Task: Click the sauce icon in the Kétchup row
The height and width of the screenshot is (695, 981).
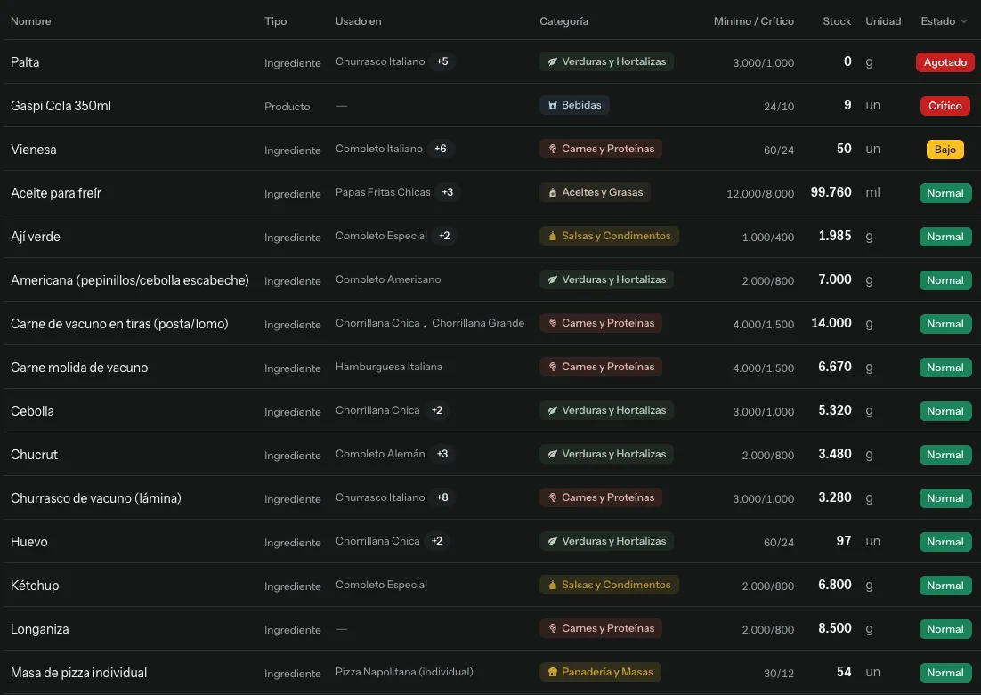Action: pyautogui.click(x=553, y=585)
